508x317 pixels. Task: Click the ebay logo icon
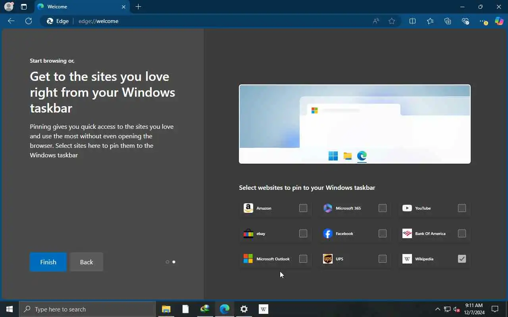pos(248,233)
